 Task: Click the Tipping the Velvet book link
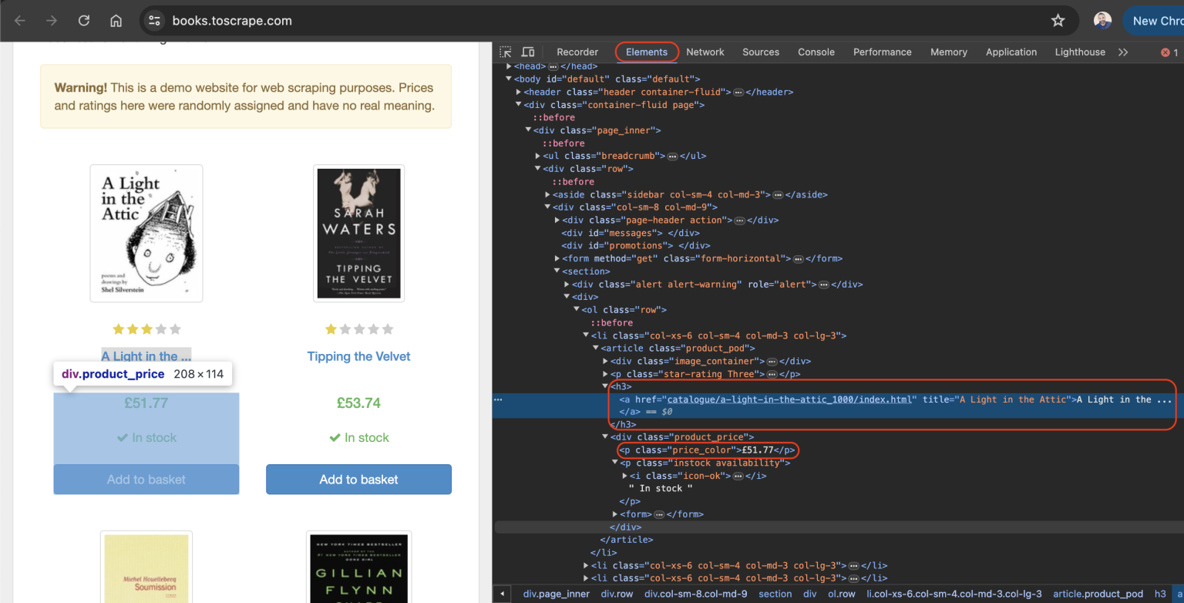(358, 355)
